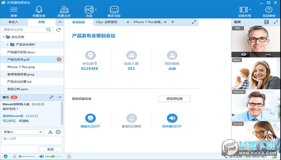Pop out the chat panel
This screenshot has width=281, height=160.
pos(51,97)
